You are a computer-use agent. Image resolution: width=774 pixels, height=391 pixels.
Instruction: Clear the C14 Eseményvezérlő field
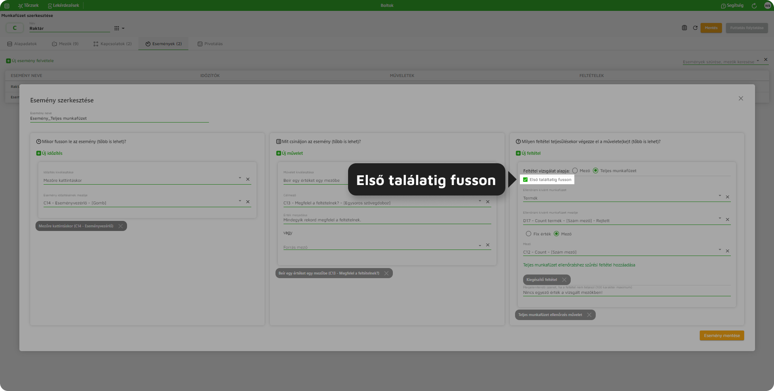[248, 202]
